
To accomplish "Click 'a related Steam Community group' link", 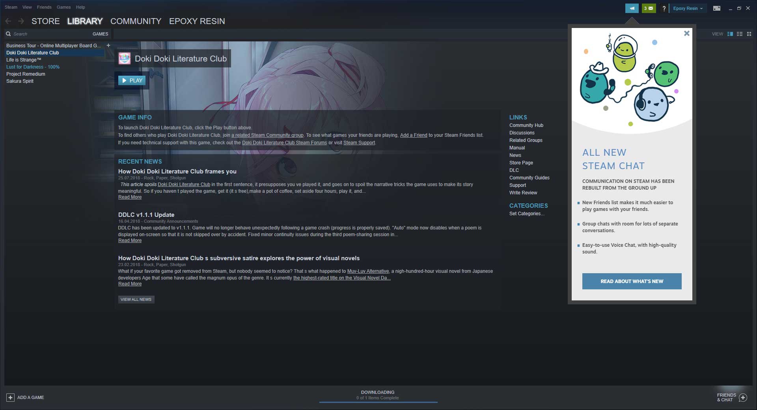I will 267,135.
